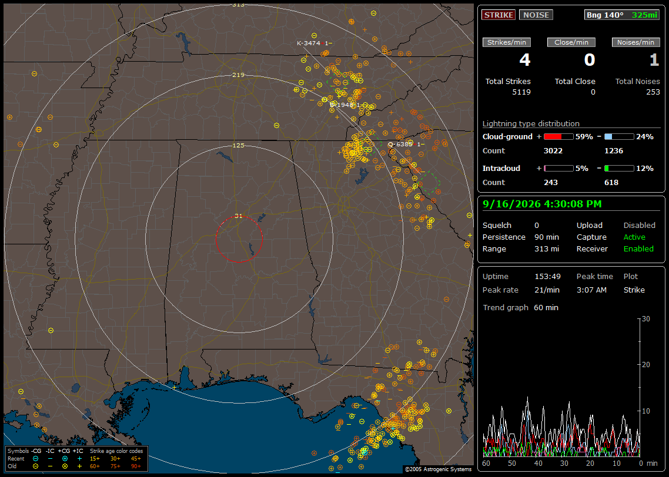The width and height of the screenshot is (669, 477).
Task: Click the storm cell label K-3474
Action: [309, 43]
